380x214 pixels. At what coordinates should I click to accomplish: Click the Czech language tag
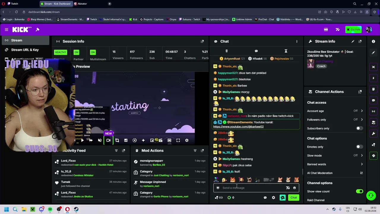point(321,66)
